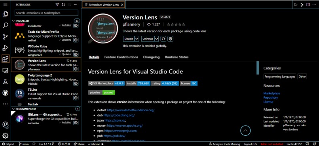The height and width of the screenshot is (146, 319).
Task: Open manage gear for VSCode Ruby
Action: (76, 54)
